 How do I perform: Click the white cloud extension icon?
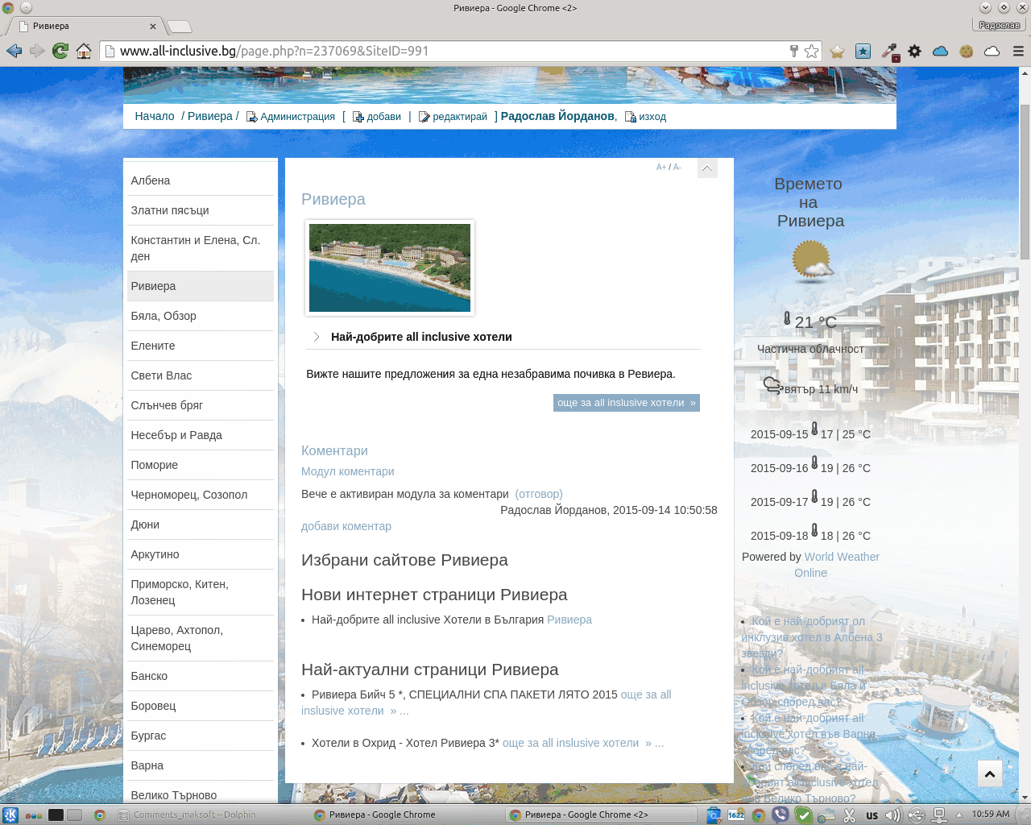pyautogui.click(x=992, y=51)
